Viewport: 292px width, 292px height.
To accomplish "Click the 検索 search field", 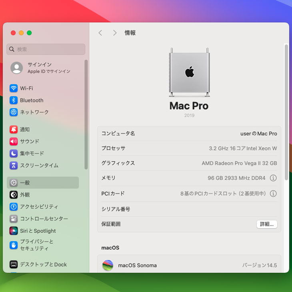I will (x=46, y=49).
